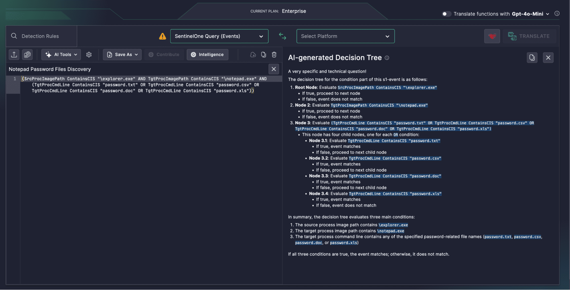Image resolution: width=570 pixels, height=290 pixels.
Task: Swap source and target platforms
Action: click(282, 36)
